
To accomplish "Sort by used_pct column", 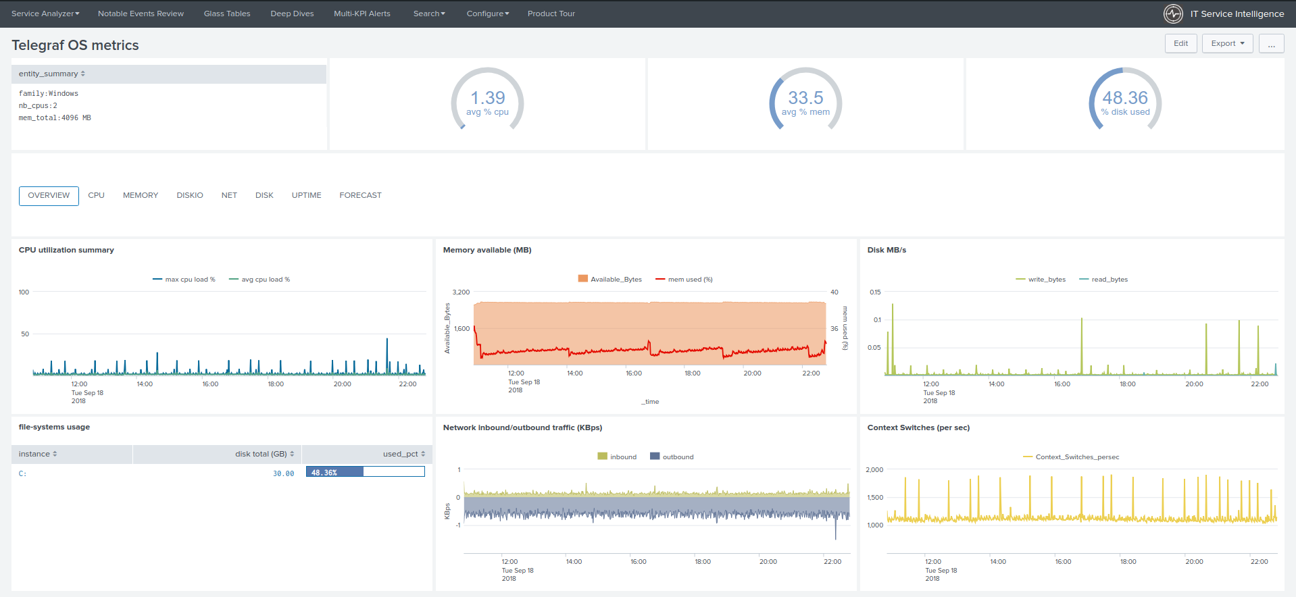I will 404,454.
